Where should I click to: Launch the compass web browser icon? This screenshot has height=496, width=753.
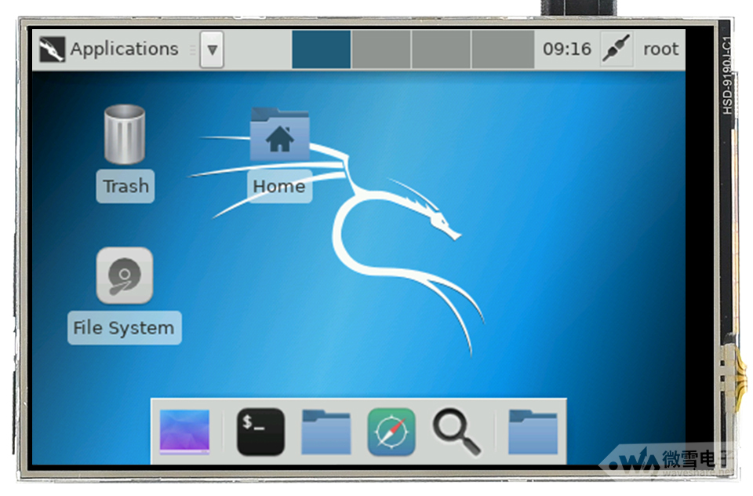(x=391, y=432)
